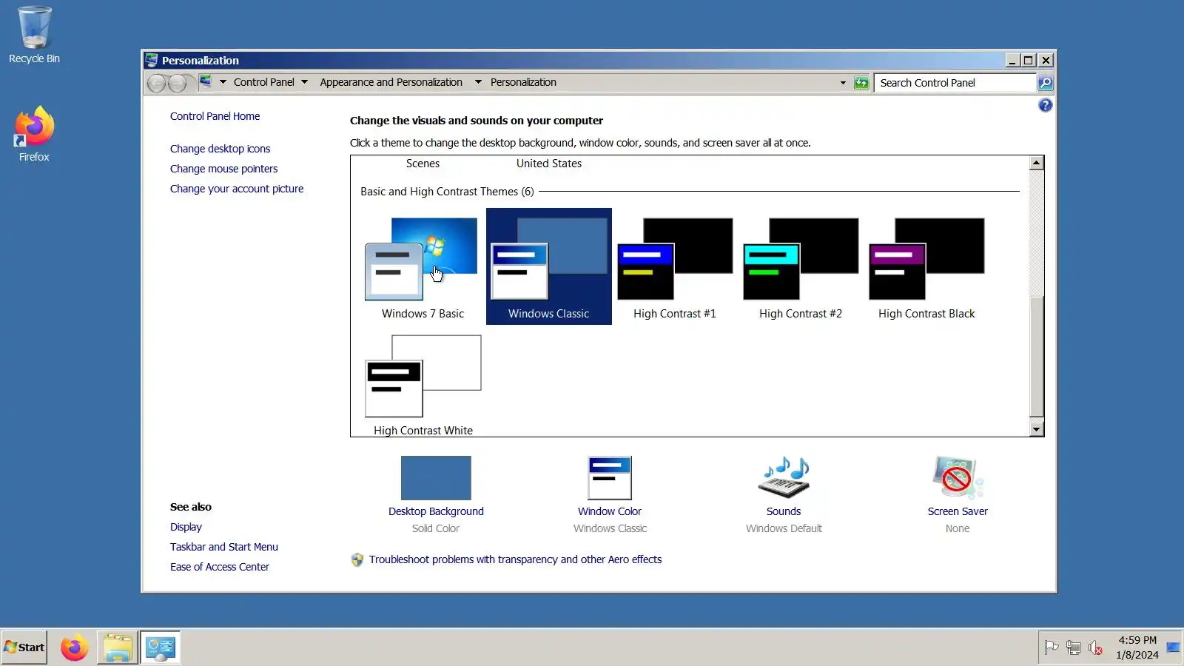Open Troubleshoot problems with transparency link
The width and height of the screenshot is (1184, 666).
coord(515,559)
